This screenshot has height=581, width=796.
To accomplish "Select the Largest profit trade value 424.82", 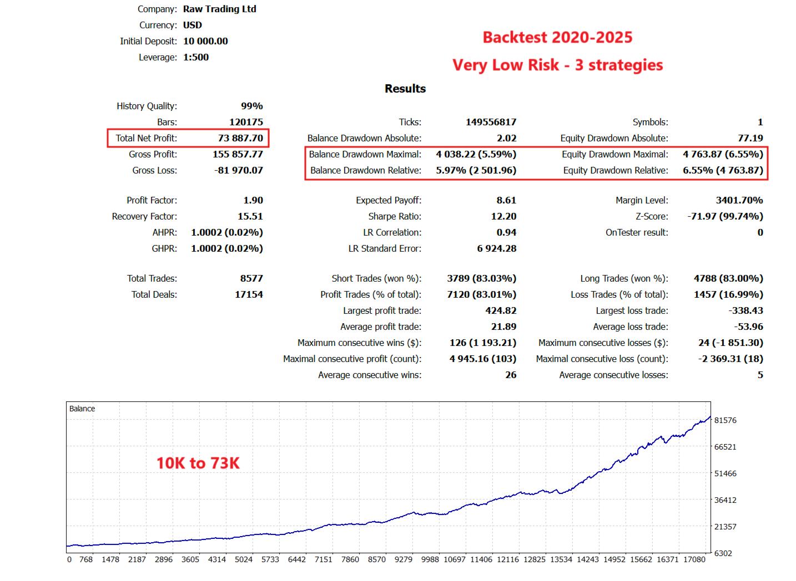I will pyautogui.click(x=501, y=310).
